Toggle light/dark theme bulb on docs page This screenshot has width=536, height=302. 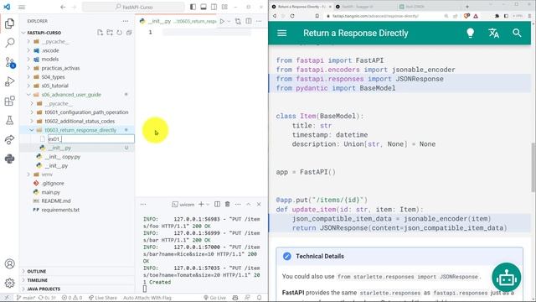pos(471,33)
